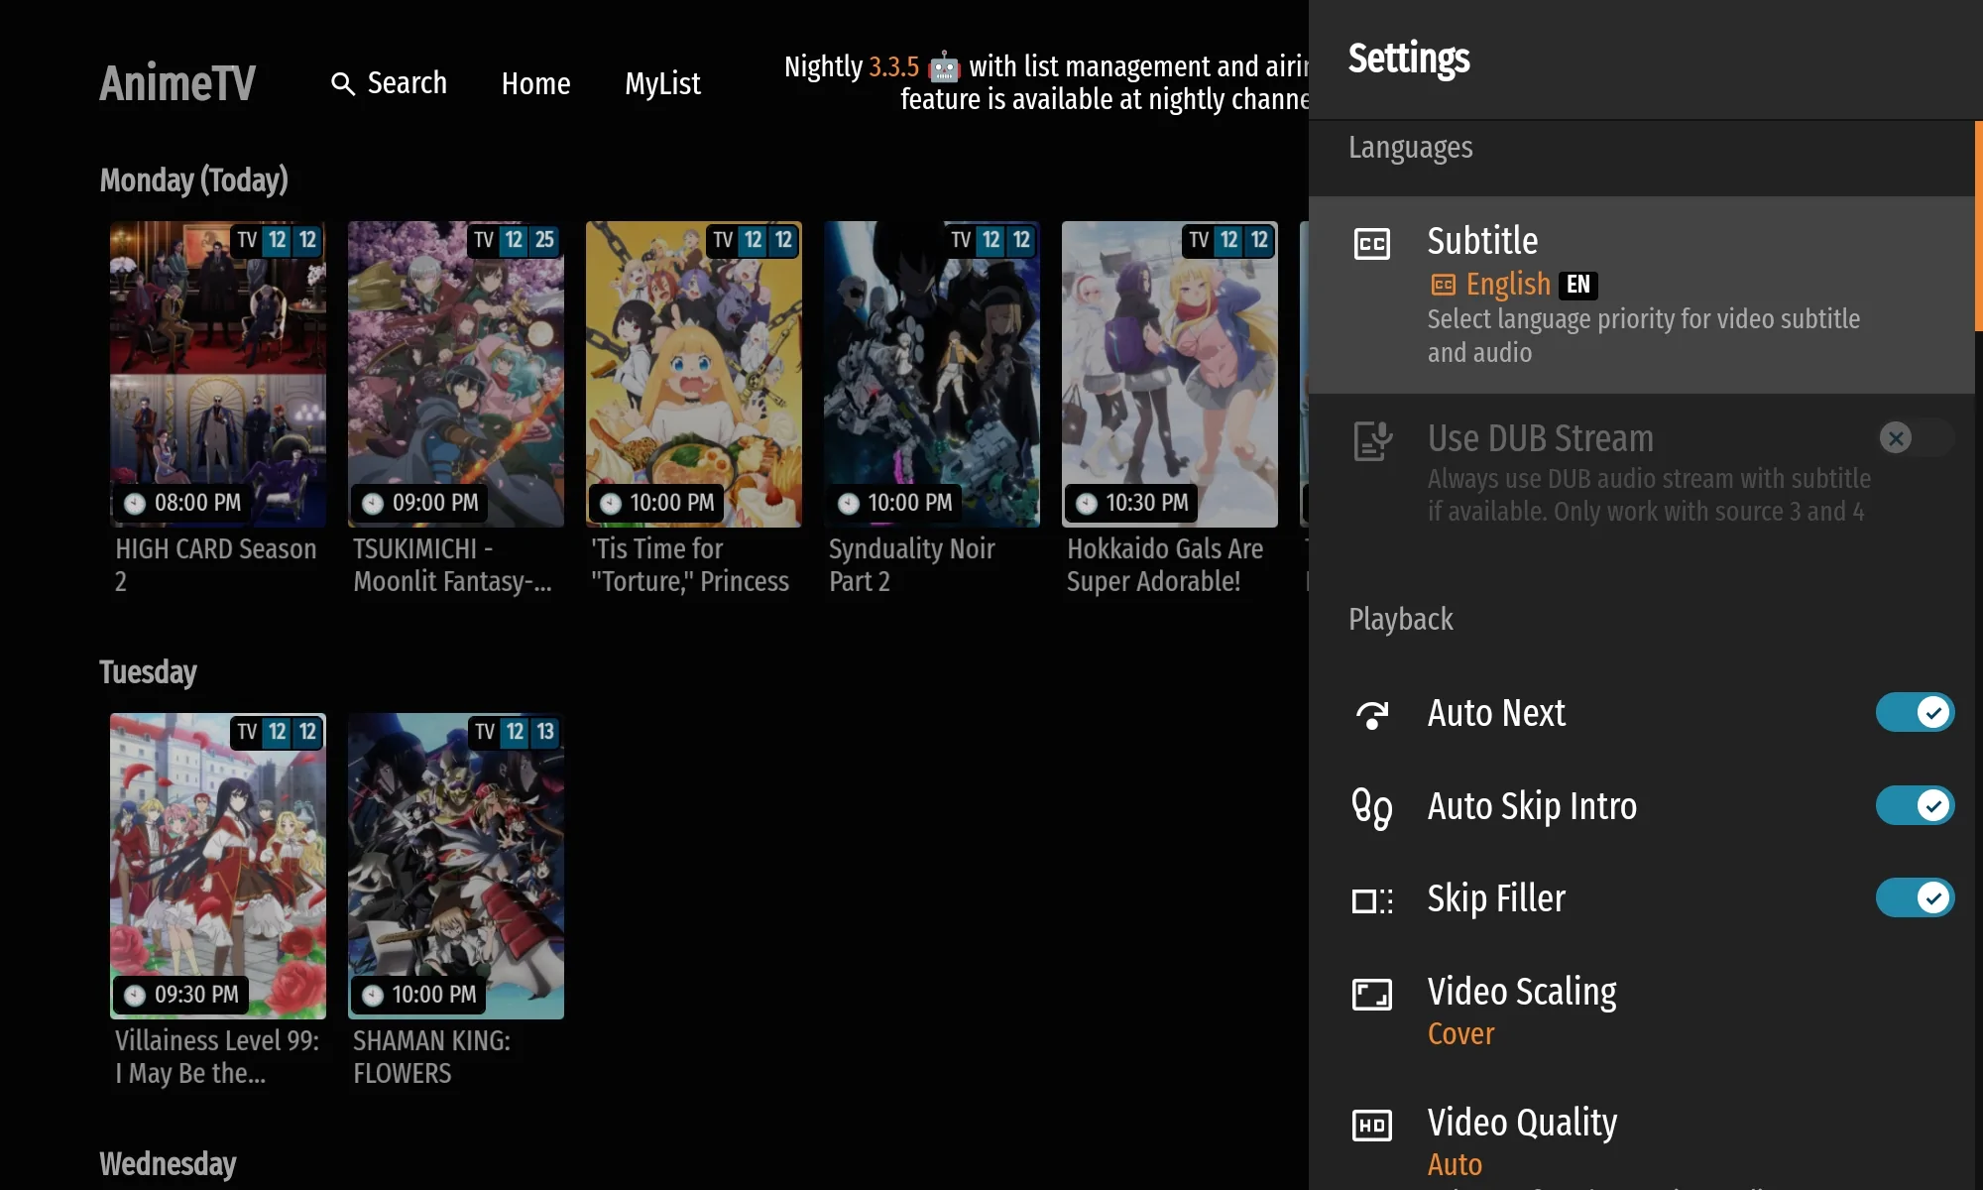1983x1190 pixels.
Task: Select the TSUKIMICHI poster thumbnail
Action: pyautogui.click(x=456, y=374)
